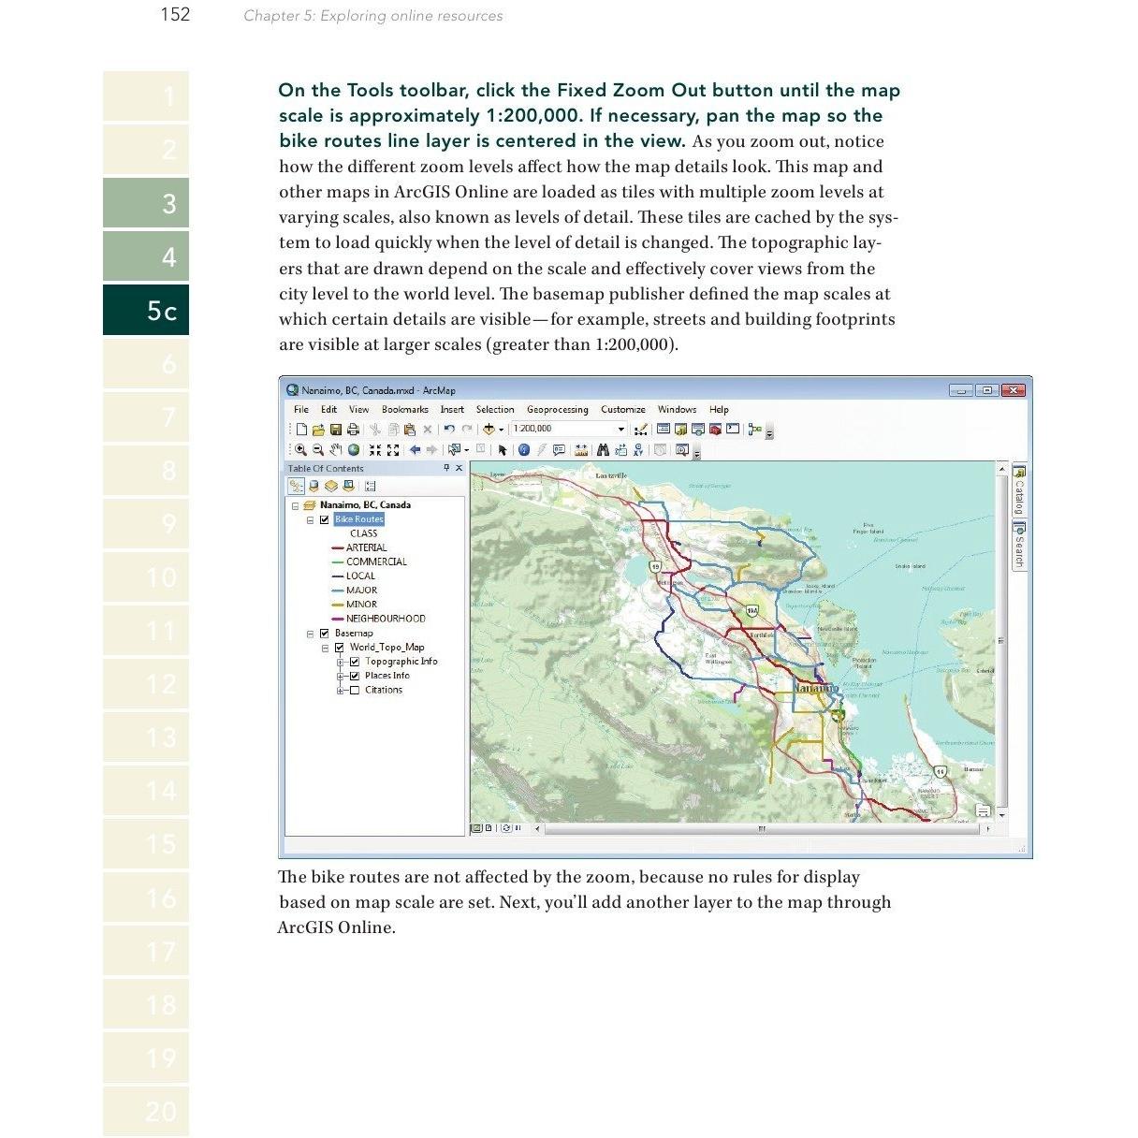Open the View menu
This screenshot has height=1138, width=1138.
point(358,410)
